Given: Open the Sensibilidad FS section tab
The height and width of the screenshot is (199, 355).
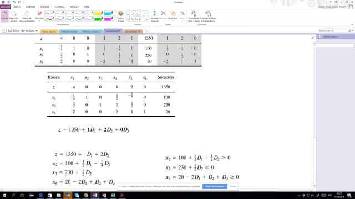Looking at the screenshot, I should pyautogui.click(x=113, y=31).
